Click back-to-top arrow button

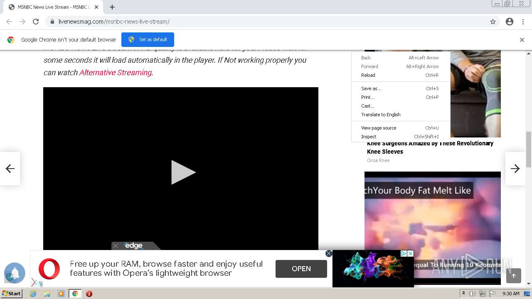coord(514,276)
